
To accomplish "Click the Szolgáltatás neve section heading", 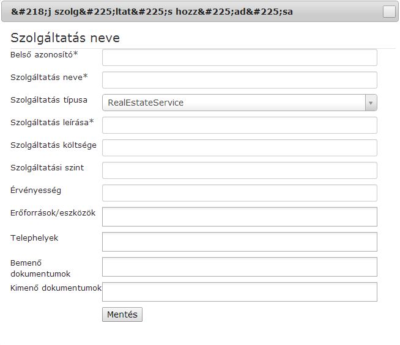I will [65, 38].
